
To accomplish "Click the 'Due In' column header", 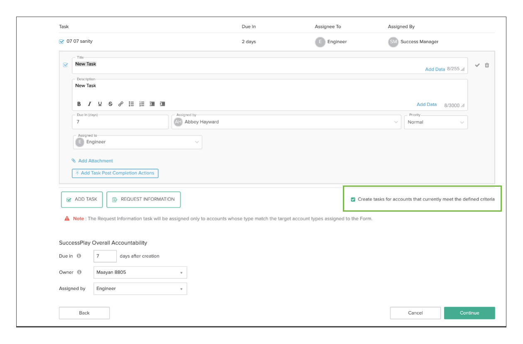I will coord(249,27).
